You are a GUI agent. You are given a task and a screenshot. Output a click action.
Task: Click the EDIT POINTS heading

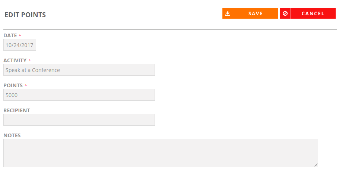(25, 15)
